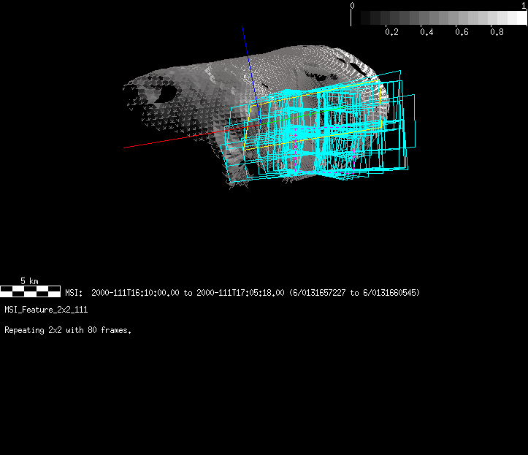528x455 pixels.
Task: Click the 5 km scale label
Action: (x=29, y=281)
